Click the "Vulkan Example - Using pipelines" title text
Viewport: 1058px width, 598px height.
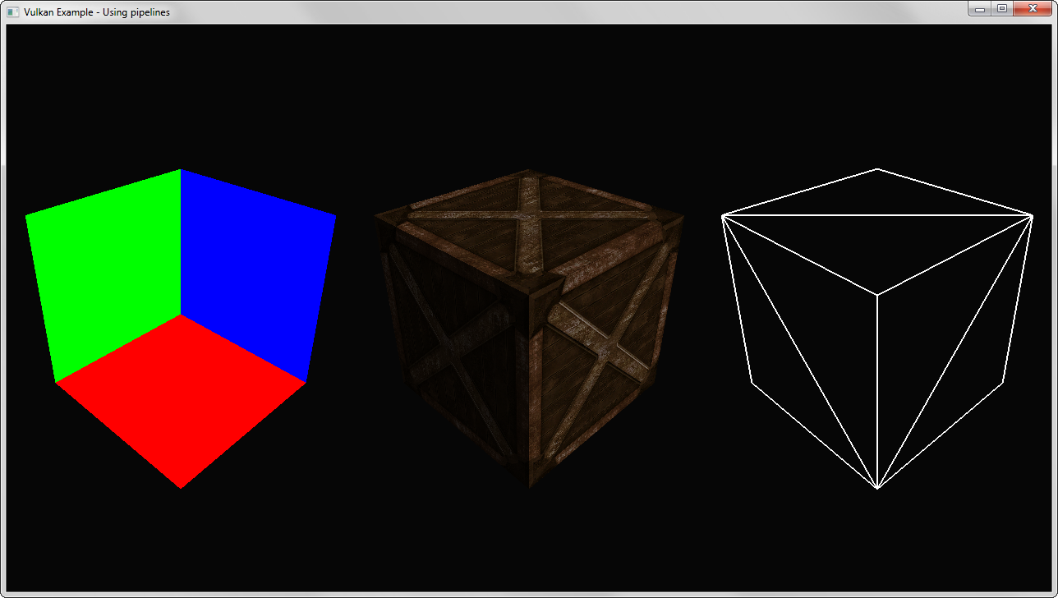[97, 12]
